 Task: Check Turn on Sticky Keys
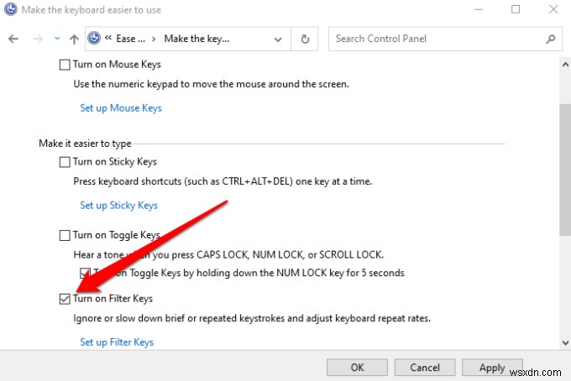click(65, 162)
